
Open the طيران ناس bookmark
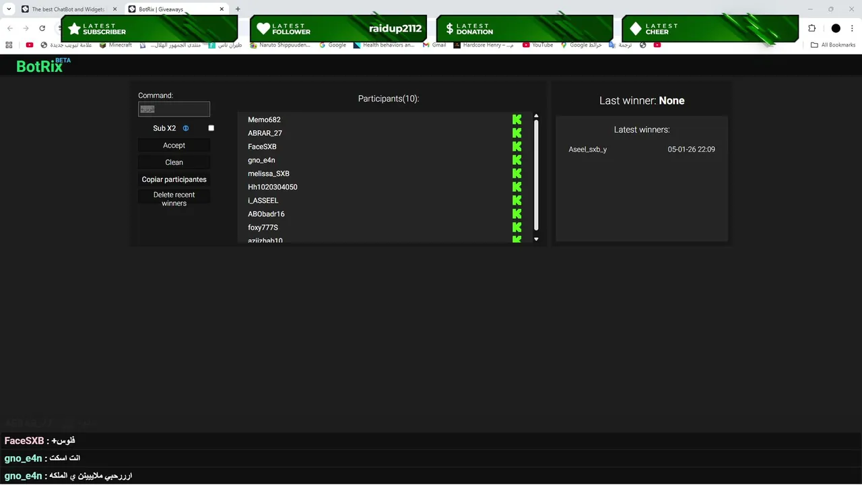225,45
